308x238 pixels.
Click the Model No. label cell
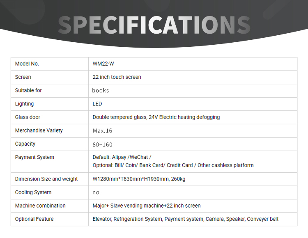[50, 64]
